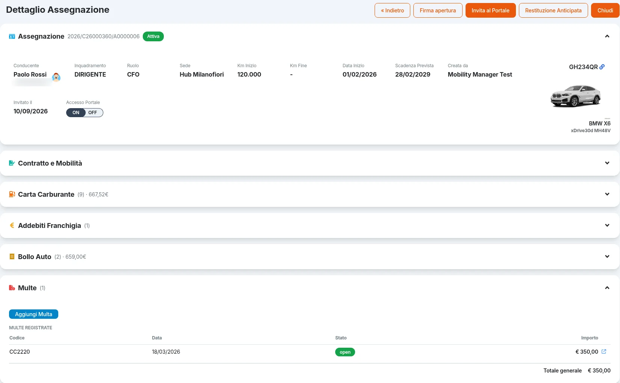This screenshot has width=620, height=383.
Task: Expand the Bollo Auto section
Action: point(607,256)
